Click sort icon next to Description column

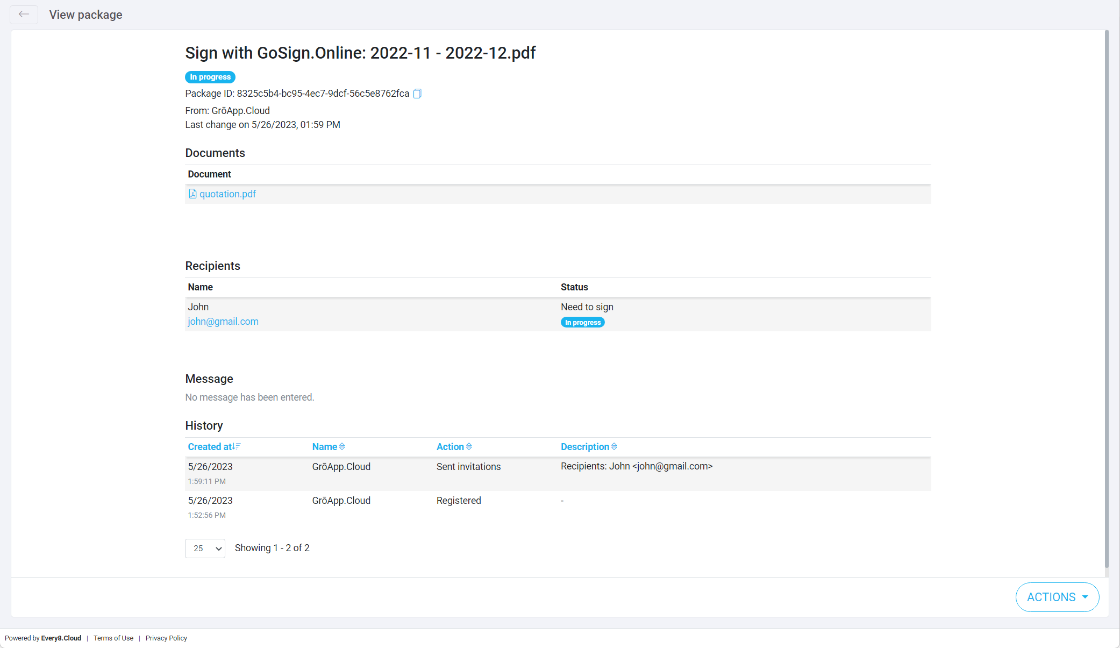[614, 447]
